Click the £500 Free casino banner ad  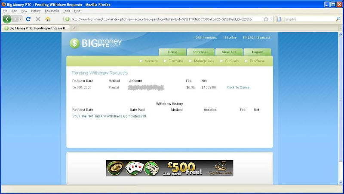(169, 168)
